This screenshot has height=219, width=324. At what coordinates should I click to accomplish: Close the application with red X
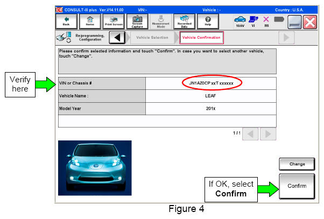tap(310, 22)
